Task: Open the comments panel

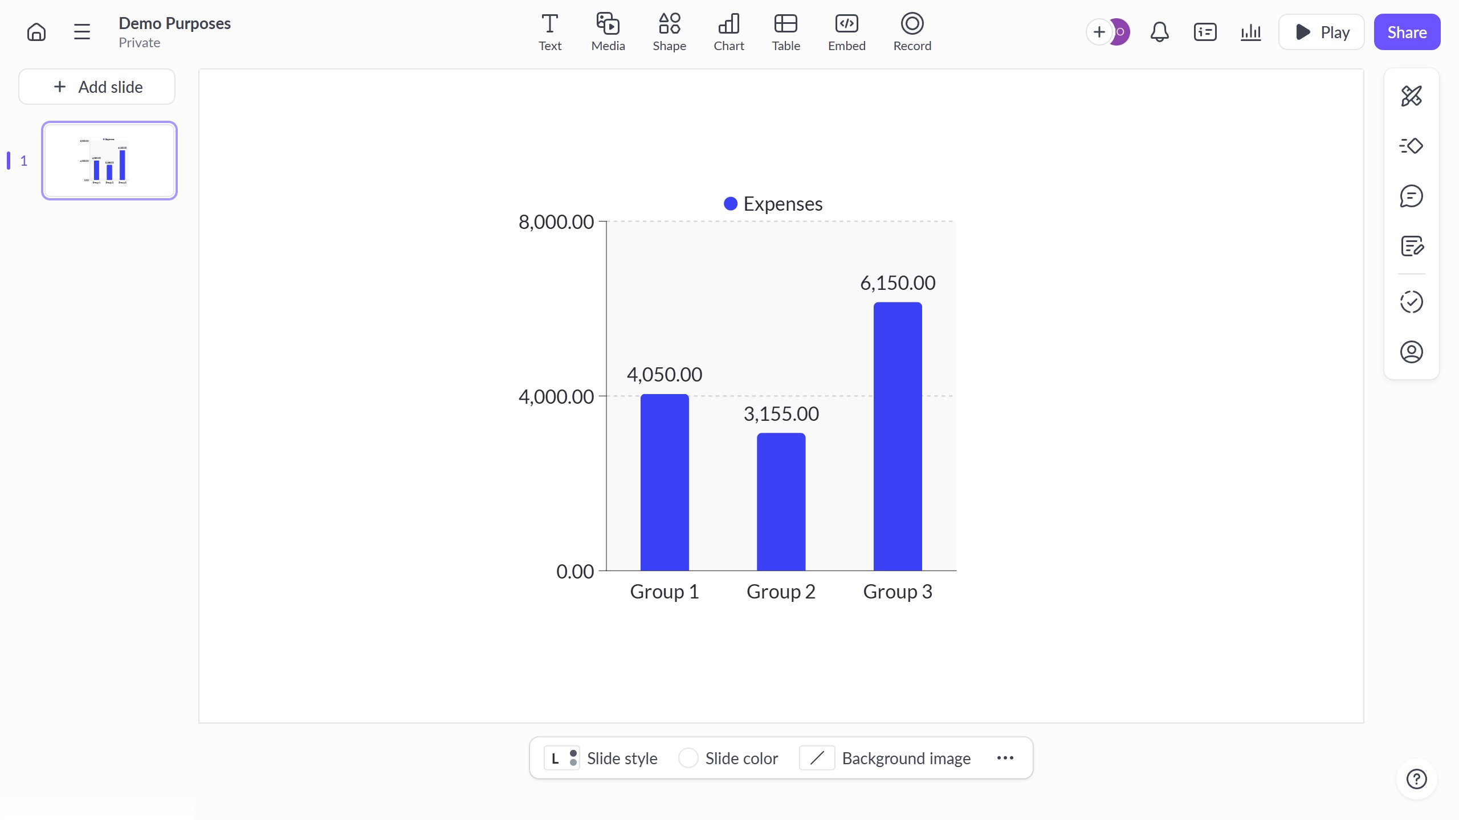Action: click(1412, 196)
